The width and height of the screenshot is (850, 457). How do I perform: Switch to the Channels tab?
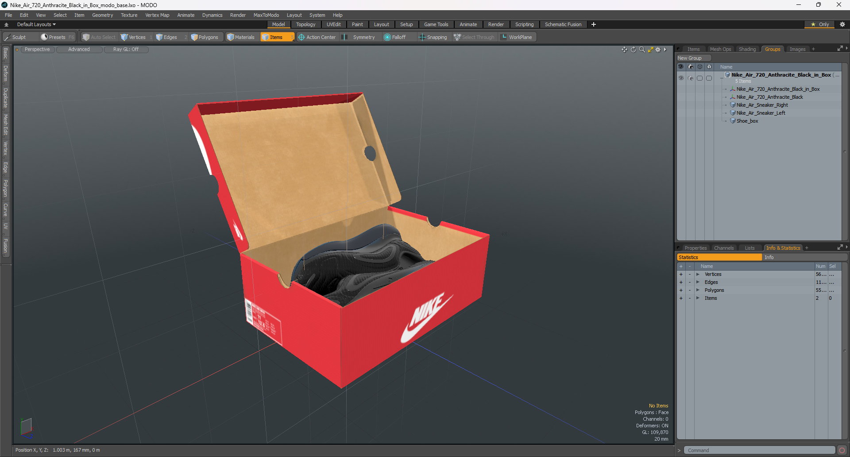tap(724, 248)
